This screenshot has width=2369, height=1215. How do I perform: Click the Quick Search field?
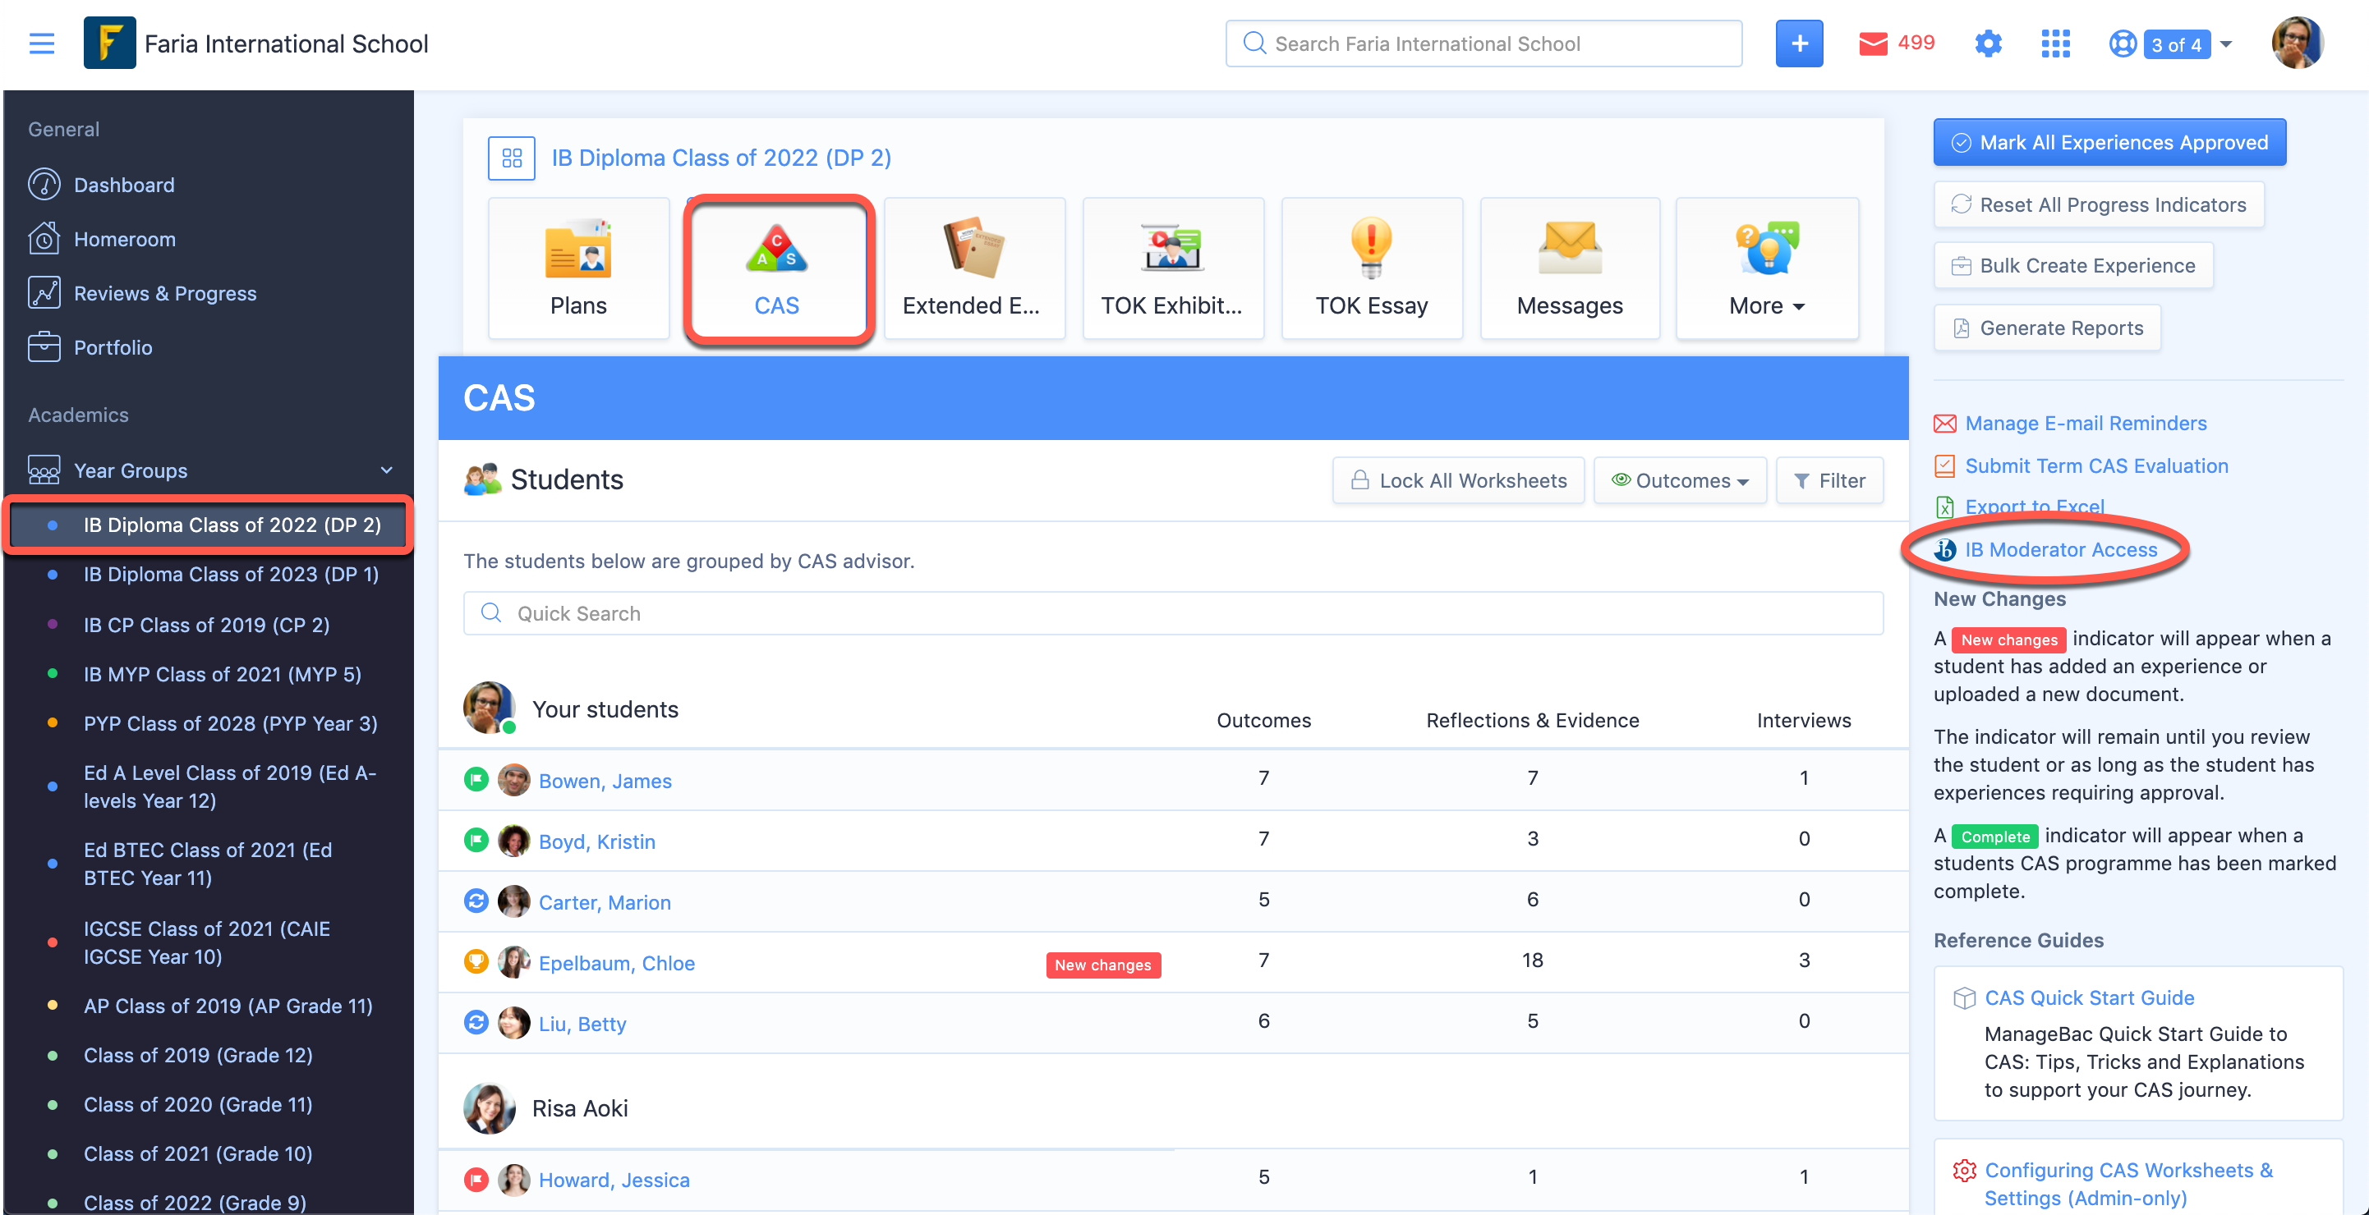point(1172,613)
